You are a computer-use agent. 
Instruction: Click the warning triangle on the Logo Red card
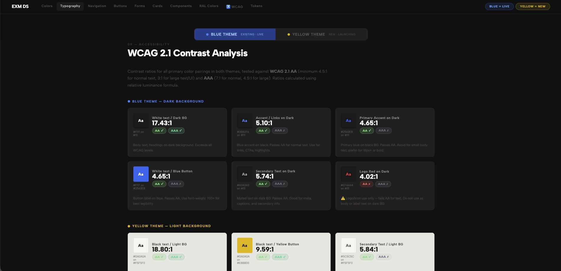tap(343, 198)
